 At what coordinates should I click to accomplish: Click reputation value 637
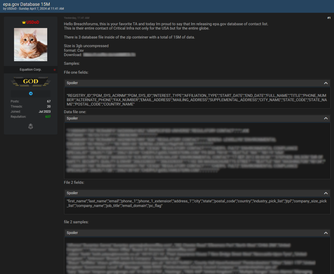pyautogui.click(x=48, y=117)
